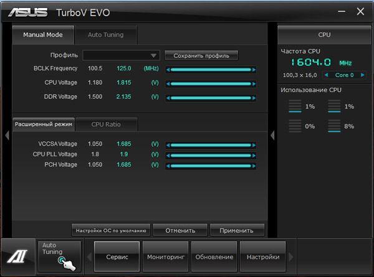Viewport: 374px width, 277px height.
Task: Click the 1604.0 MHz CPU frequency readout
Action: pos(321,62)
